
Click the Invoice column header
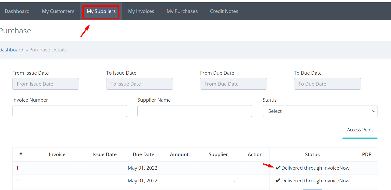(57, 154)
